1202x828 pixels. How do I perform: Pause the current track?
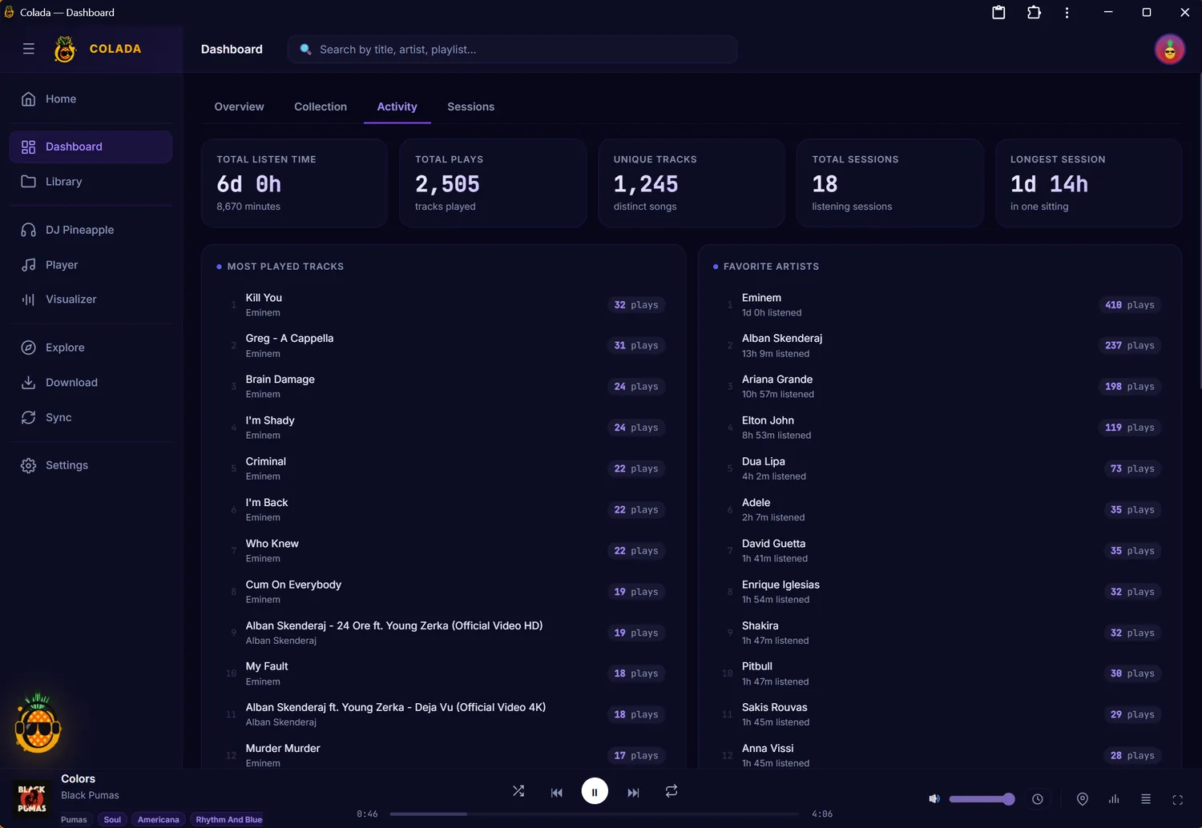[x=595, y=791]
